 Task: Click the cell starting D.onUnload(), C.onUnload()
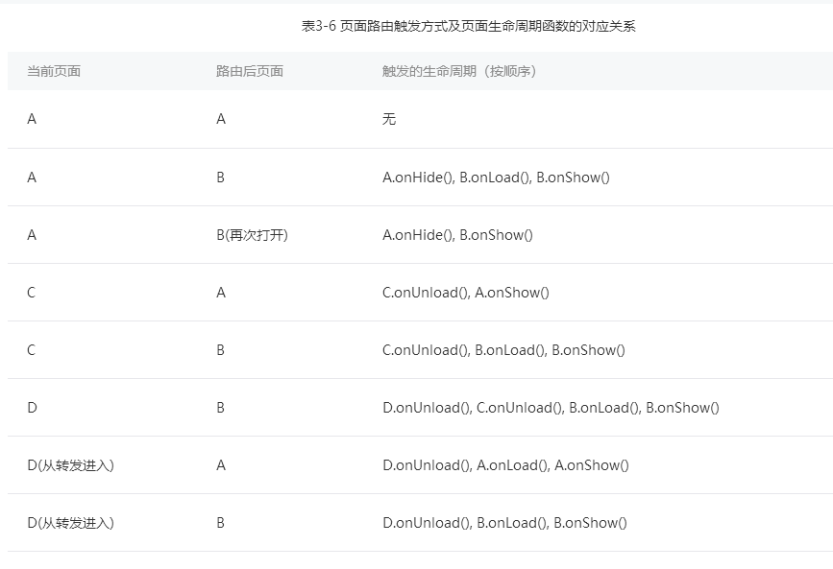(x=551, y=408)
